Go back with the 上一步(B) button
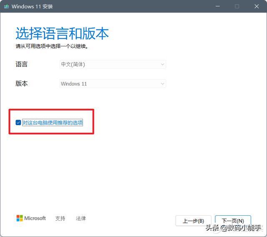267x237 pixels. pyautogui.click(x=194, y=221)
